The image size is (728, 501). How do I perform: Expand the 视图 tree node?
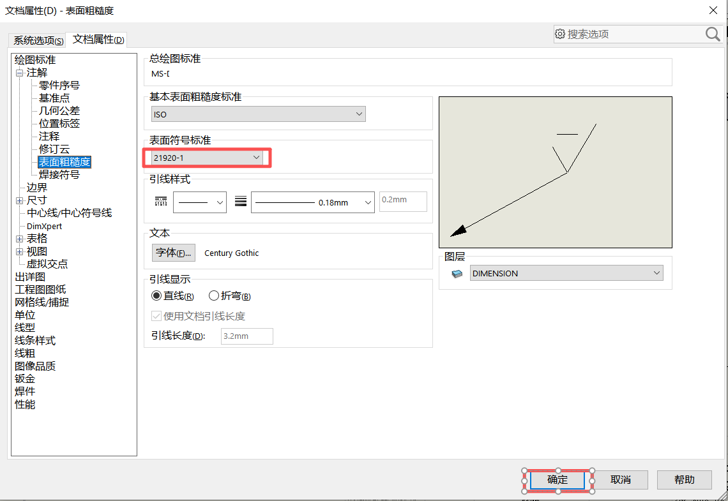[x=20, y=251]
